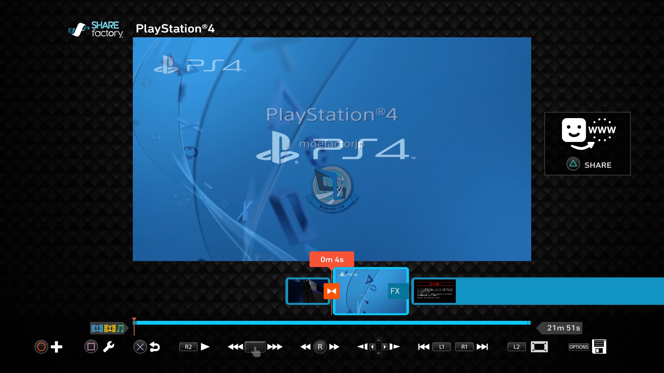Click the blue timeline progress bar

[332, 323]
